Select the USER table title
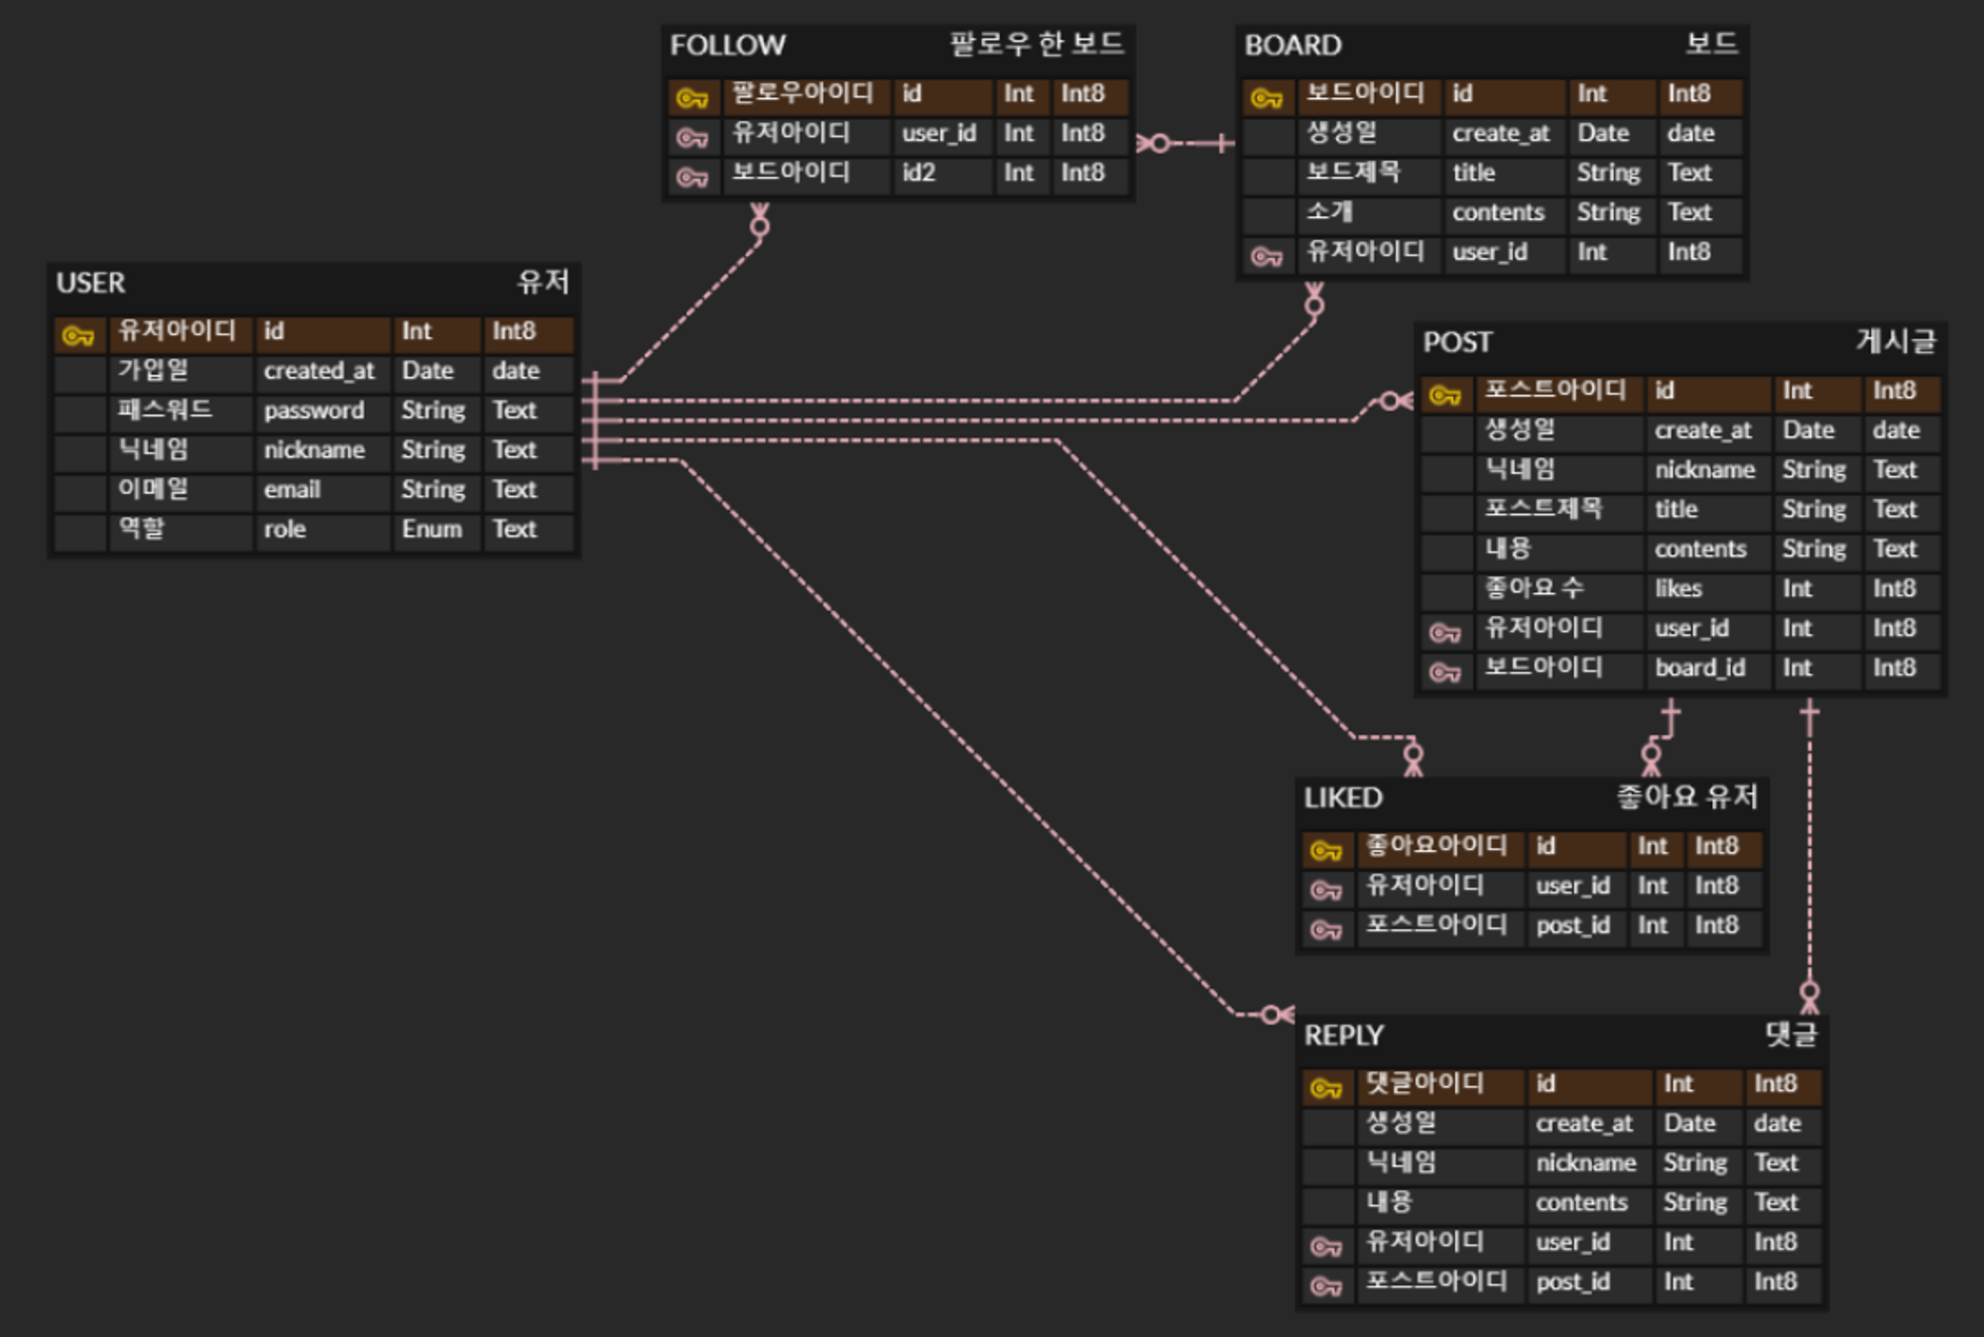Screen dimensions: 1984x1337 [x=90, y=283]
